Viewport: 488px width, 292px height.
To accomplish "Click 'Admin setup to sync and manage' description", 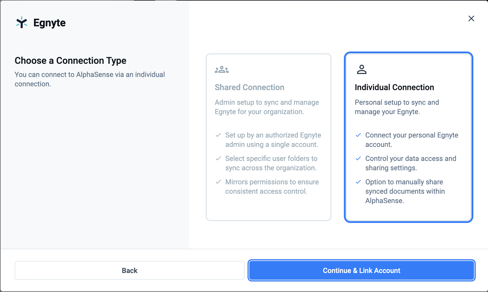I will [x=267, y=107].
